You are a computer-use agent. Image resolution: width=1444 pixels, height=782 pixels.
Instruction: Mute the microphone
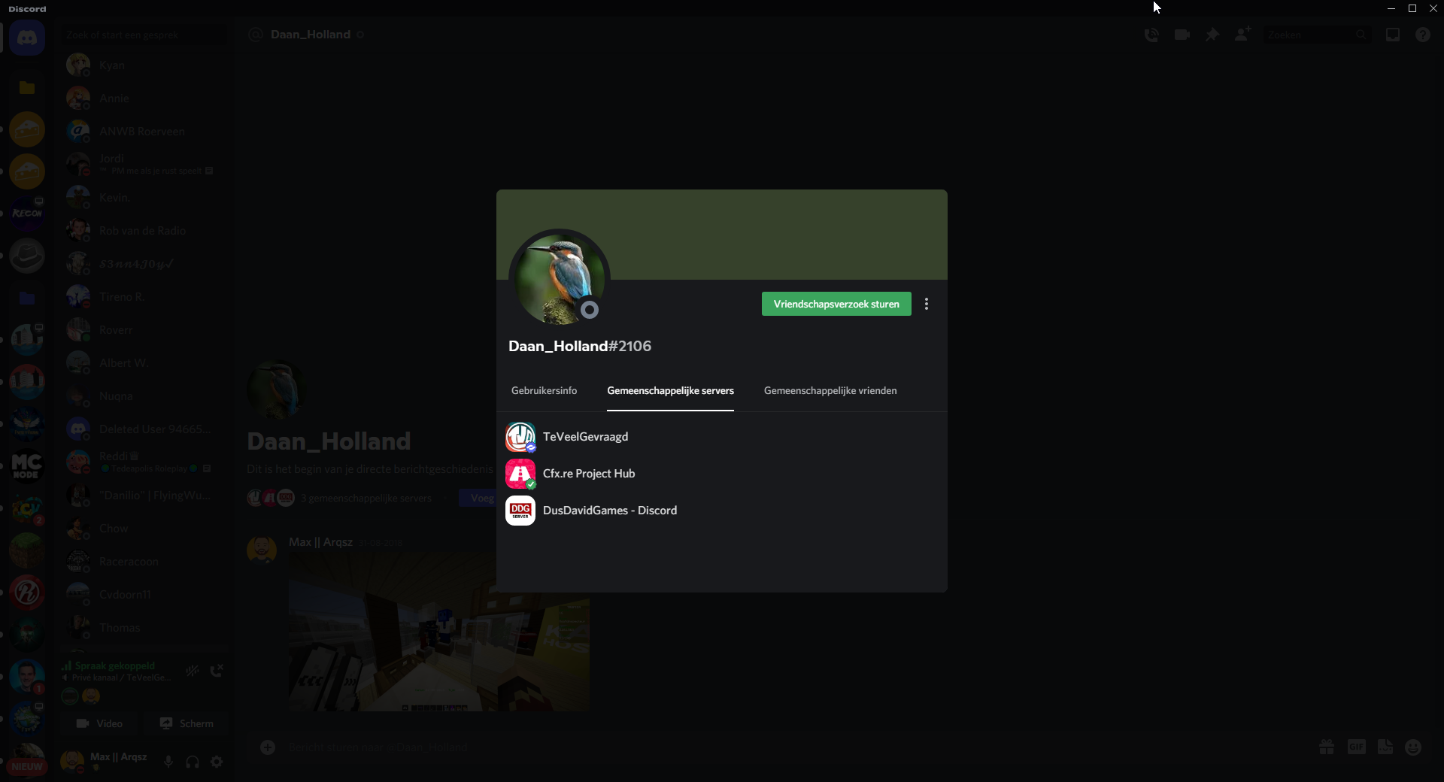pos(168,762)
